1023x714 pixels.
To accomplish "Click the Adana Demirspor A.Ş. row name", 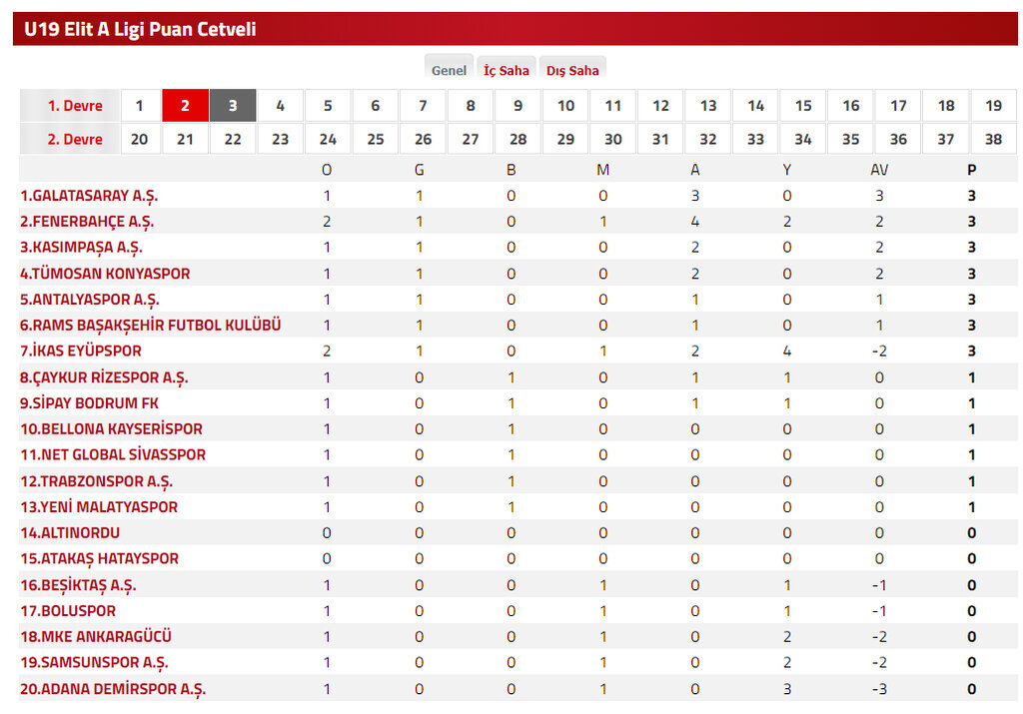I will (x=113, y=689).
